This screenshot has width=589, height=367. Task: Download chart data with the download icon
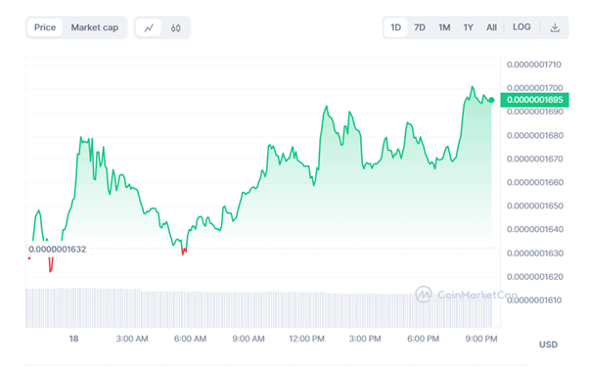tap(555, 27)
